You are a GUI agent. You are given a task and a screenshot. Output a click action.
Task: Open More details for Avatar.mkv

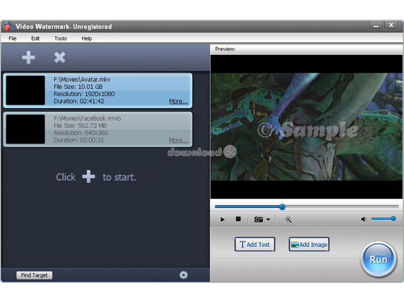coord(179,102)
